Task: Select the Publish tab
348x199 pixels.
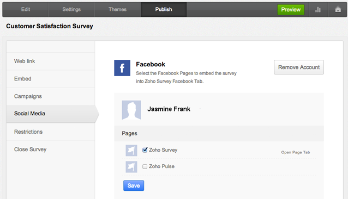Action: pos(164,9)
